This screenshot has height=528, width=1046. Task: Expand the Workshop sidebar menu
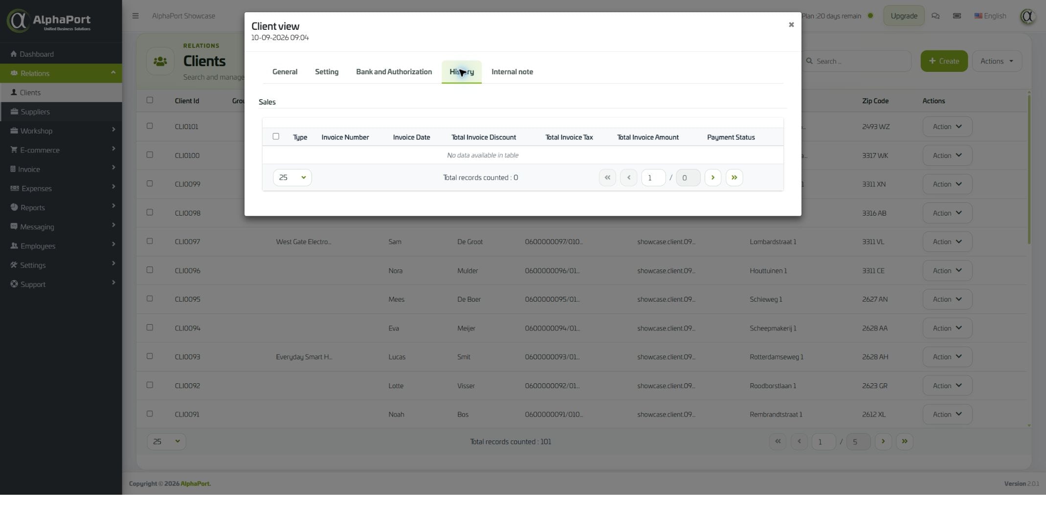point(61,131)
